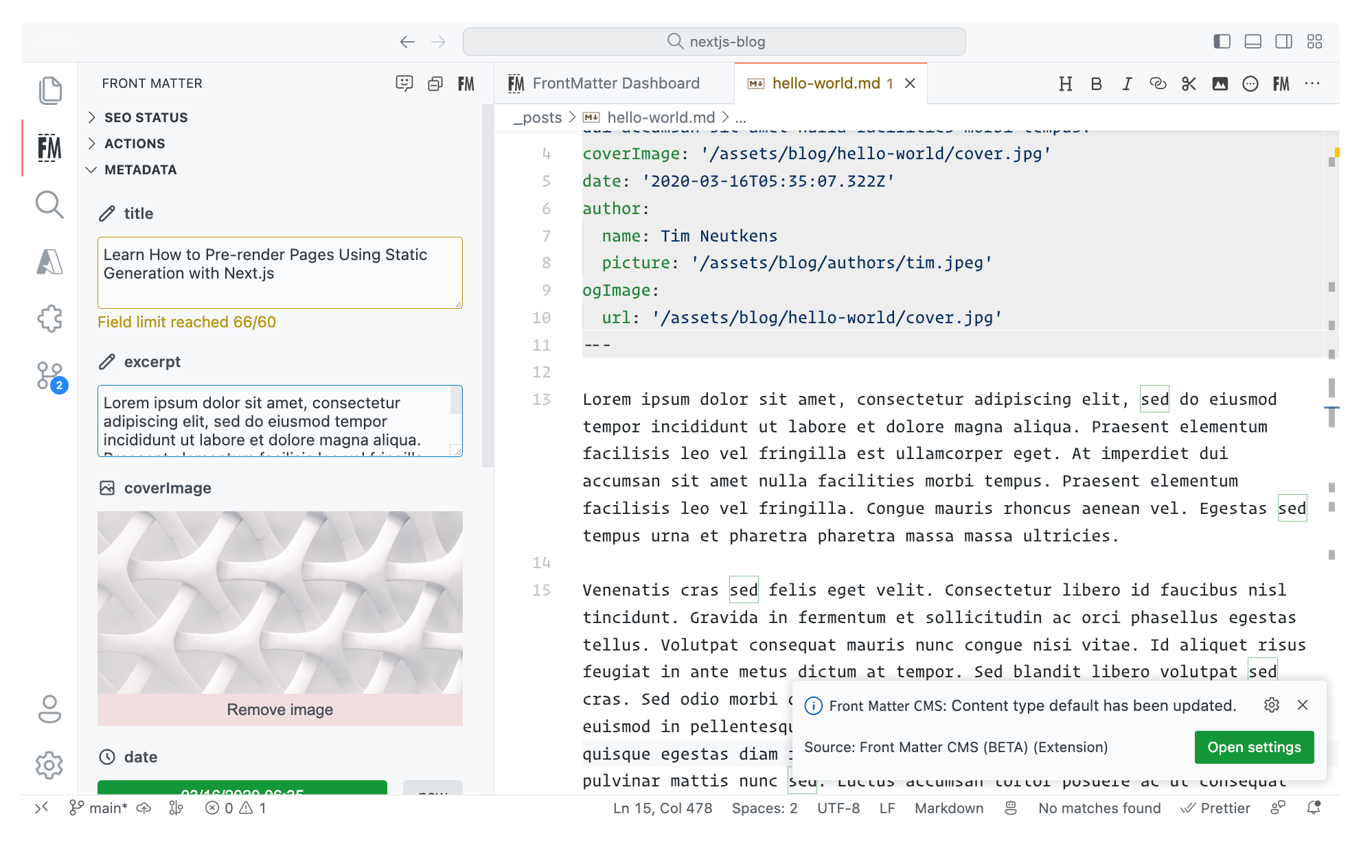Toggle italic formatting in the editor toolbar
Screen dimensions: 1361x842
tap(1127, 84)
